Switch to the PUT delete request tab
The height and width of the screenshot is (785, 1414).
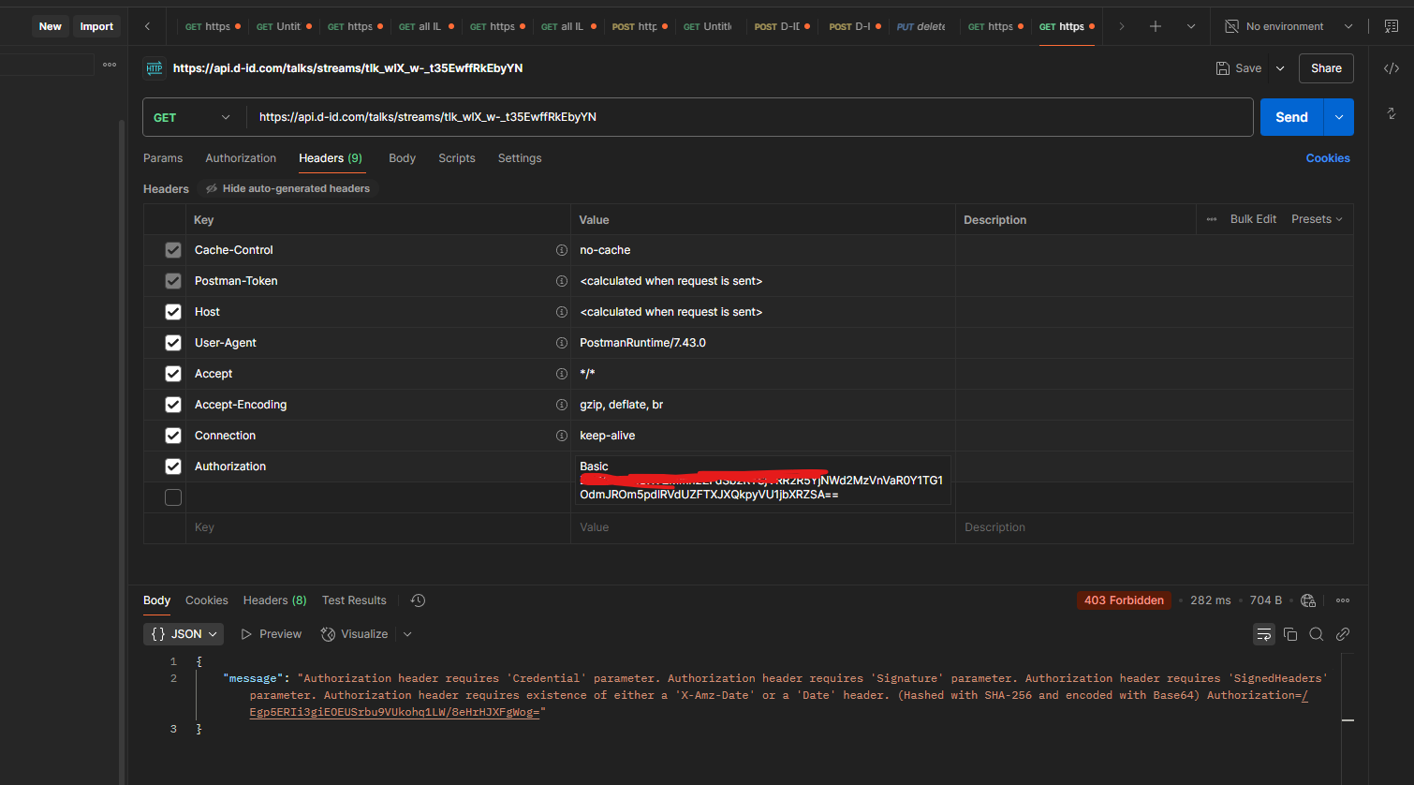(x=921, y=26)
